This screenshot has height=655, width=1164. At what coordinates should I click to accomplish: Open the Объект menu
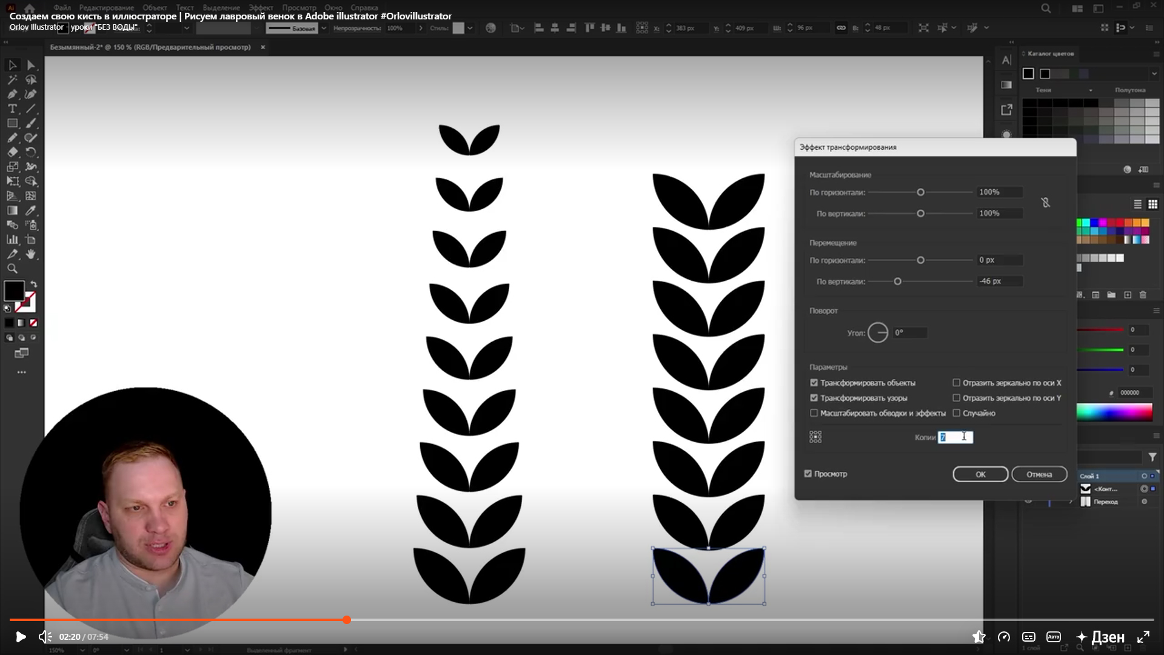coord(155,8)
